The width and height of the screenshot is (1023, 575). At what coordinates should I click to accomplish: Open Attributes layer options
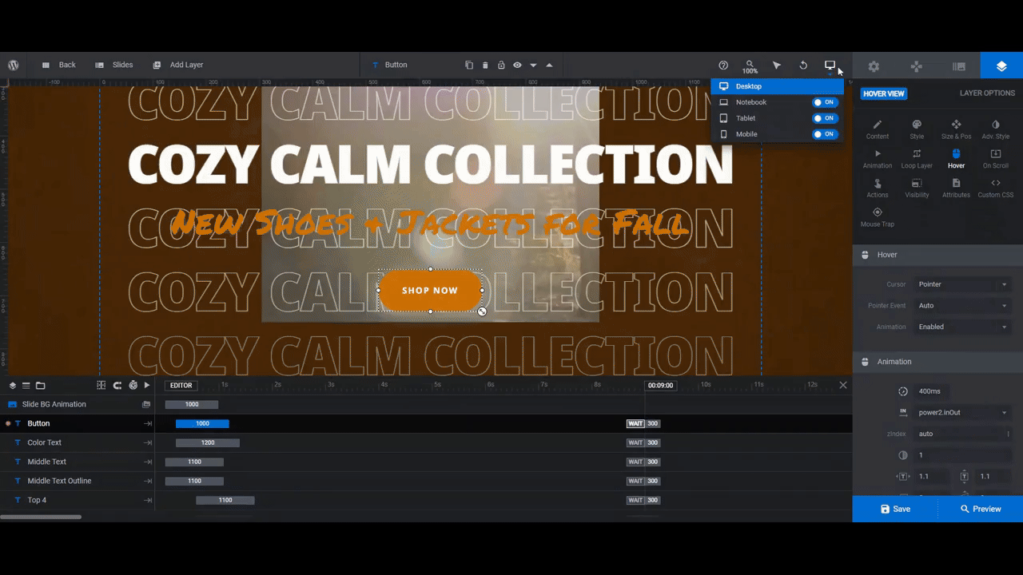[x=956, y=188]
